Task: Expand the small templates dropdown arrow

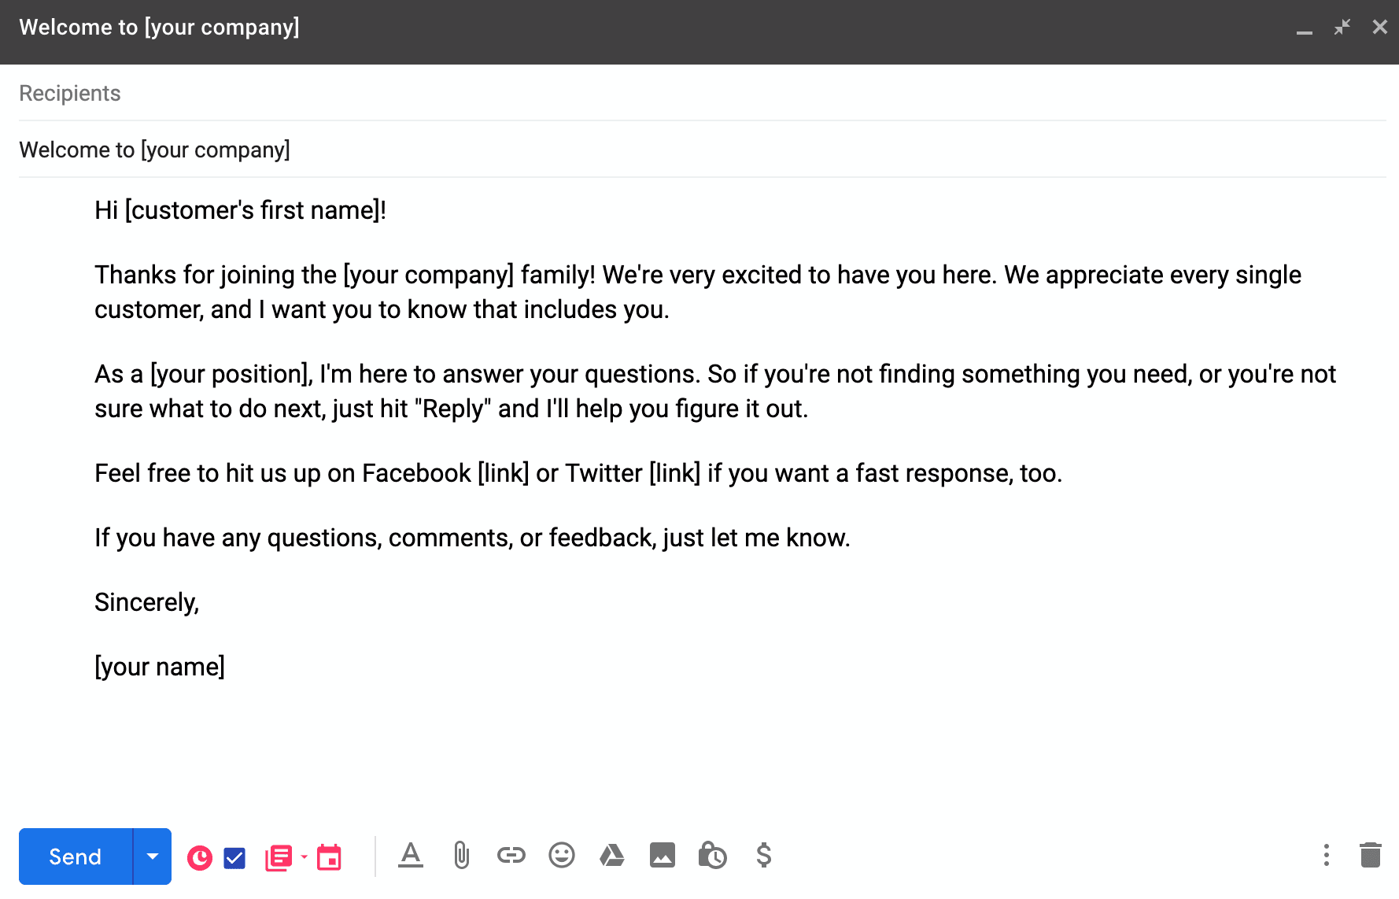Action: [x=304, y=856]
